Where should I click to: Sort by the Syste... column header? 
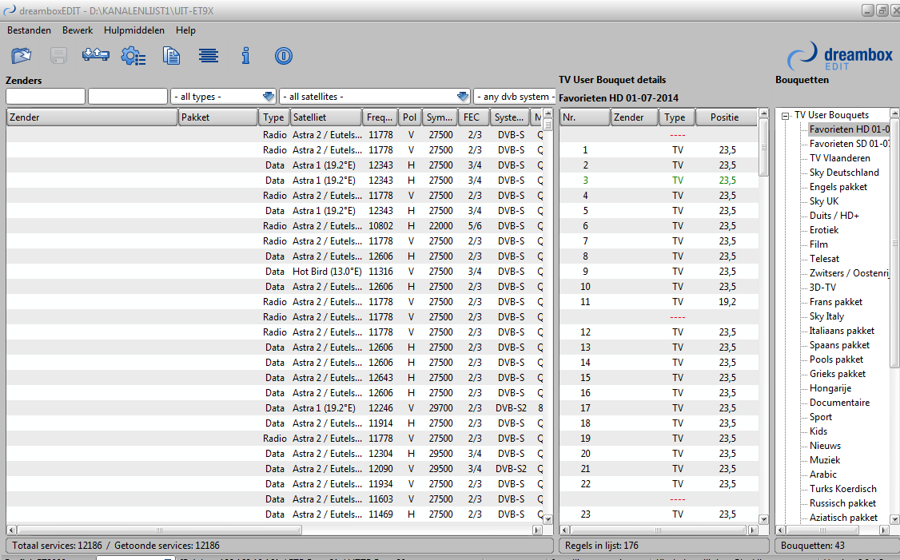[x=510, y=117]
